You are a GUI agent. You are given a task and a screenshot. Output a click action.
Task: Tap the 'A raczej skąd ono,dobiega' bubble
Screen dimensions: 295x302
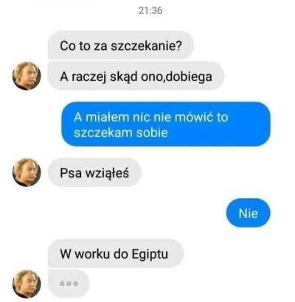pos(136,76)
